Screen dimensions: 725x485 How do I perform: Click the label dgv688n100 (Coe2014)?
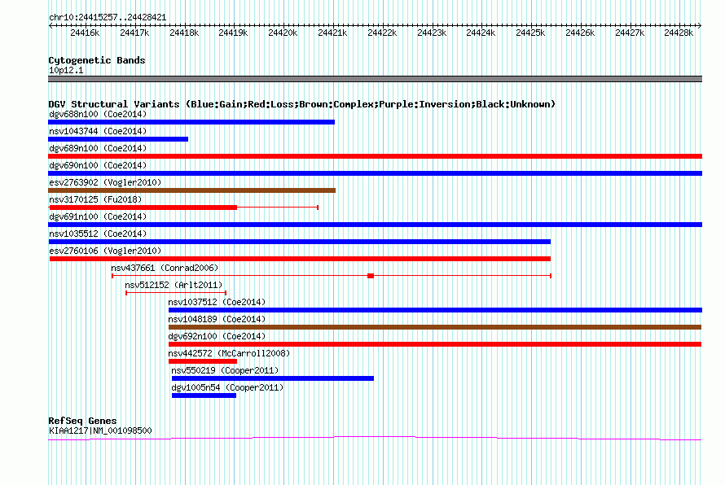[98, 114]
